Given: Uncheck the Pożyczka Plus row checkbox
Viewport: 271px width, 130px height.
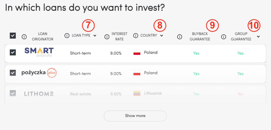Looking at the screenshot, I should [13, 73].
